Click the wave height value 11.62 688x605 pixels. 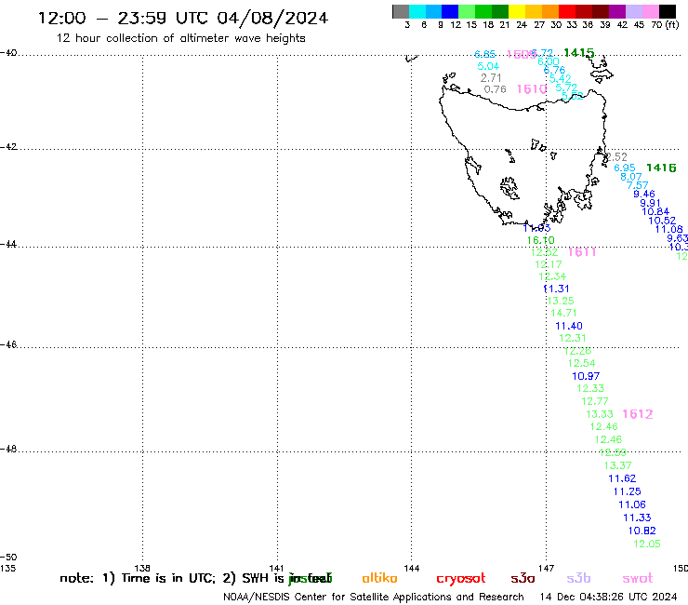[x=622, y=478]
